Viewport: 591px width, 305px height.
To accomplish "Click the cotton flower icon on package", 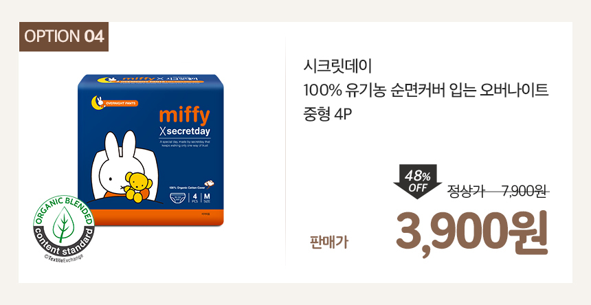I will (x=210, y=183).
